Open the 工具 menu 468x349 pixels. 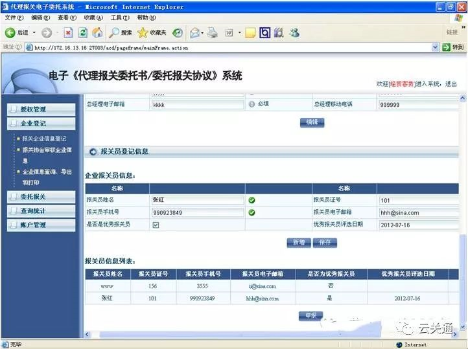click(x=120, y=18)
